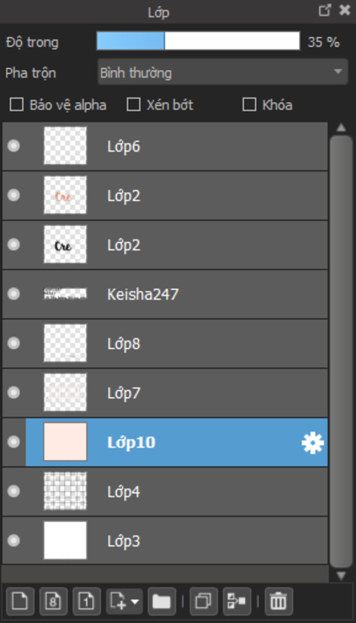Click the Lớp3 white thumbnail

pyautogui.click(x=65, y=540)
